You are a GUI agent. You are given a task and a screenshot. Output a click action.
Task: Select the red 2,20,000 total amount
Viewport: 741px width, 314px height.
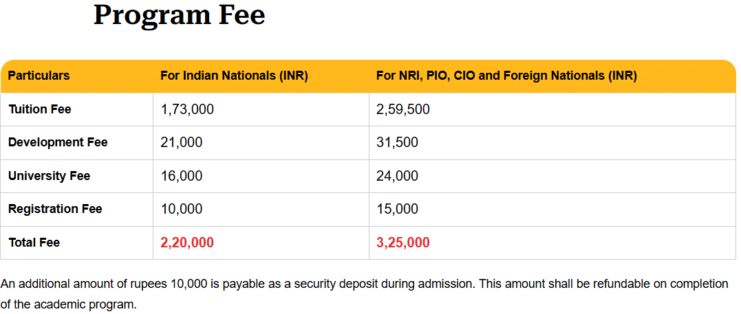click(x=186, y=243)
